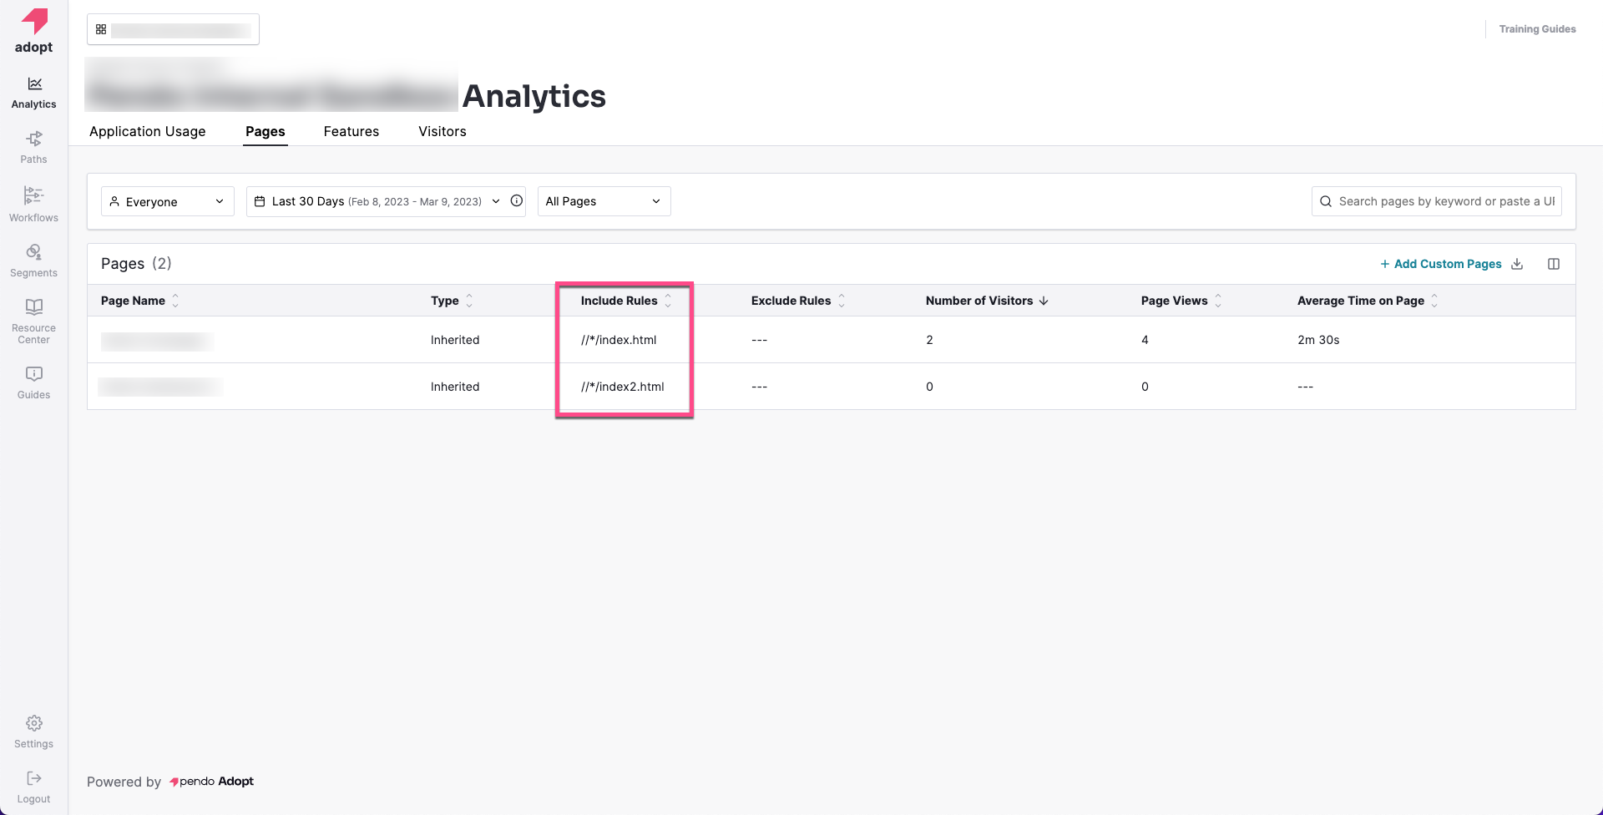Open the application switcher grid icon
This screenshot has height=815, width=1603.
tap(101, 29)
